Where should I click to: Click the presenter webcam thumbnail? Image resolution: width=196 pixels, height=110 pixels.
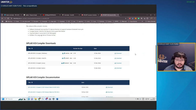pyautogui.click(x=176, y=57)
